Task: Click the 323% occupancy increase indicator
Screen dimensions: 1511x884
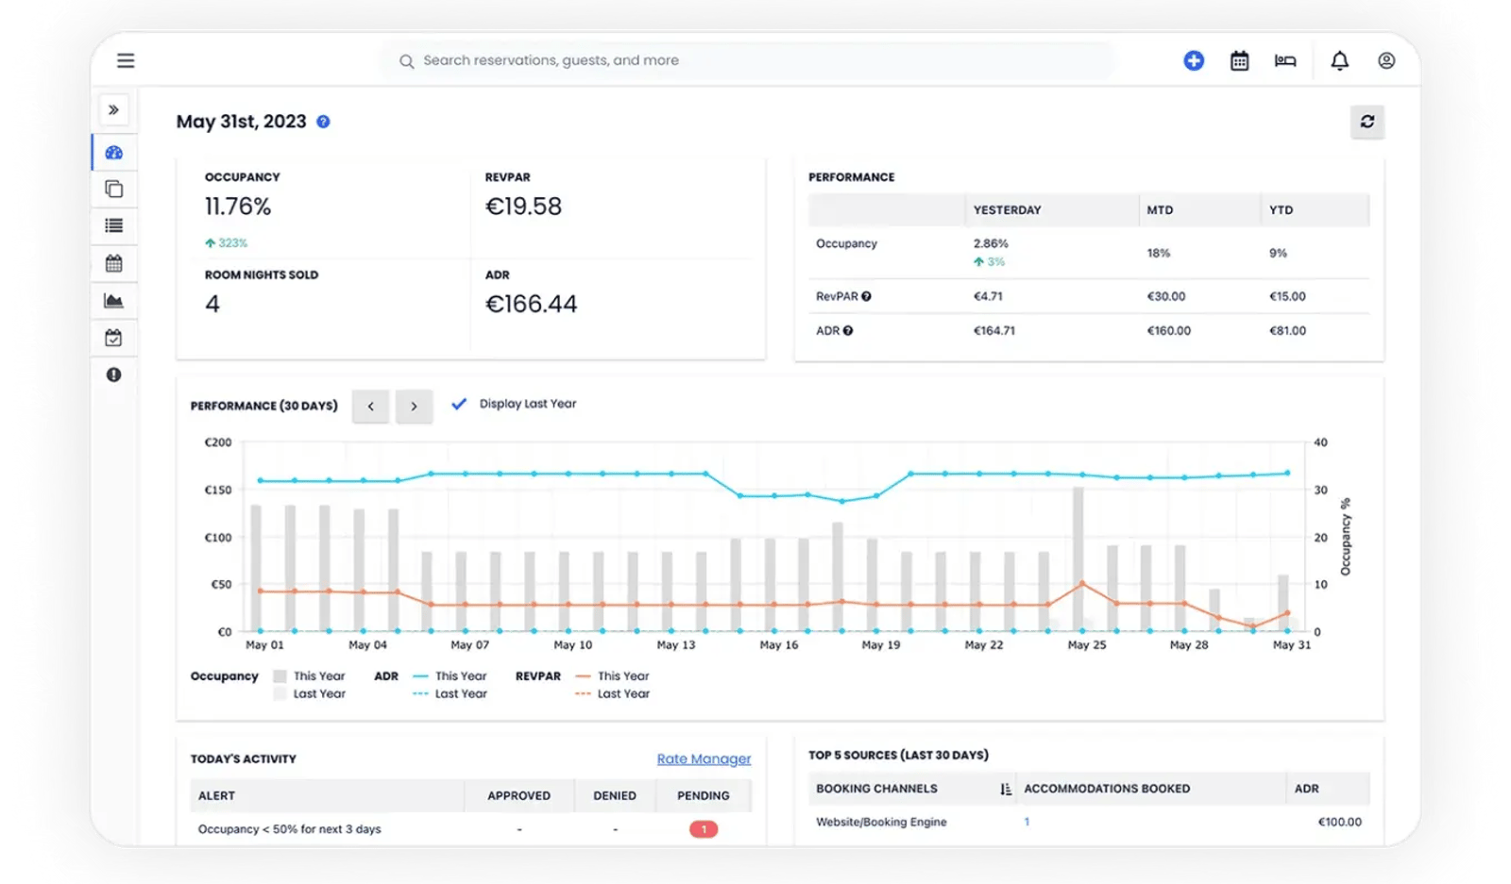Action: (227, 243)
